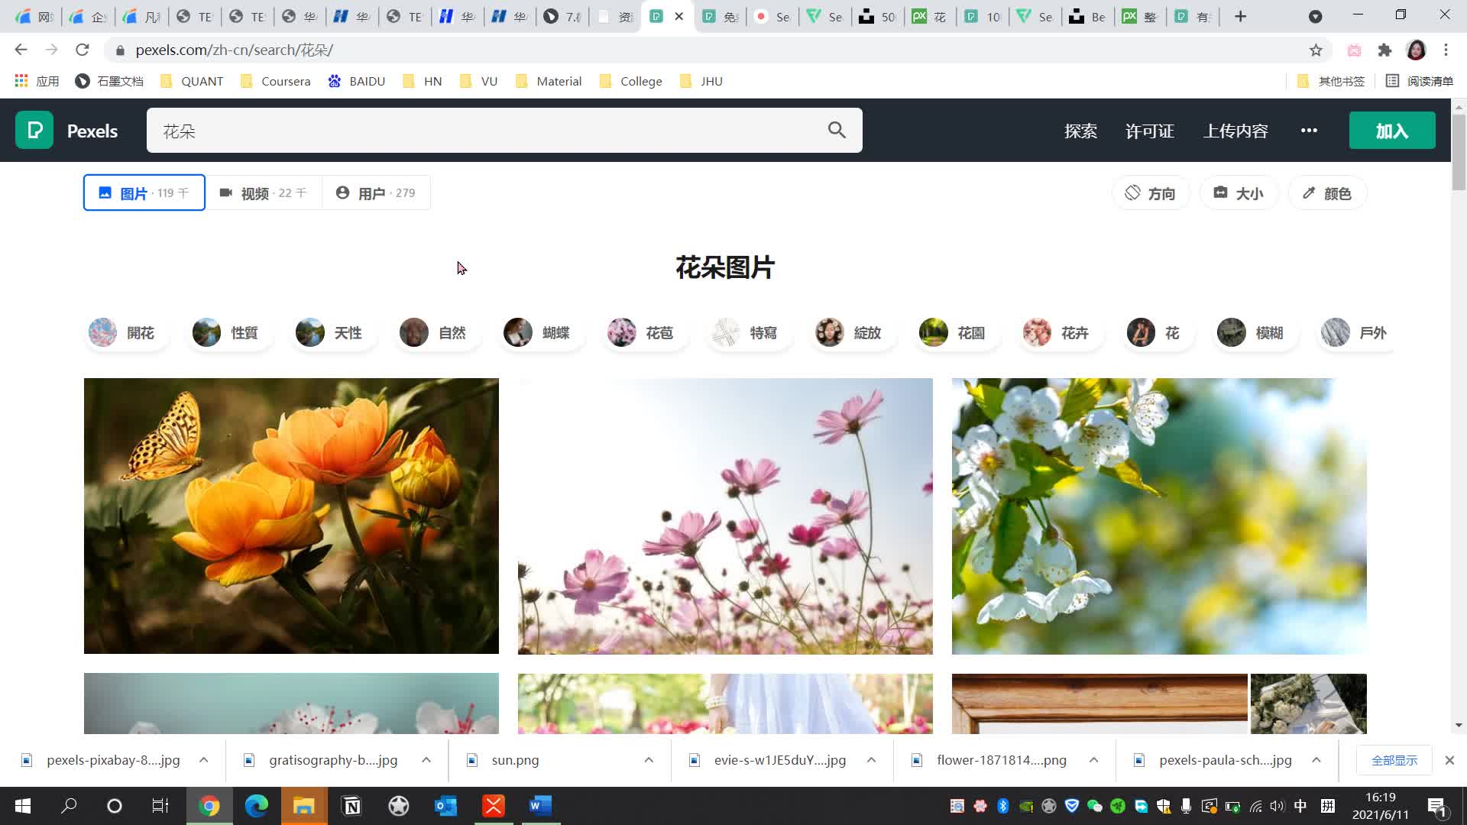
Task: Open the Windows Start menu
Action: click(23, 806)
